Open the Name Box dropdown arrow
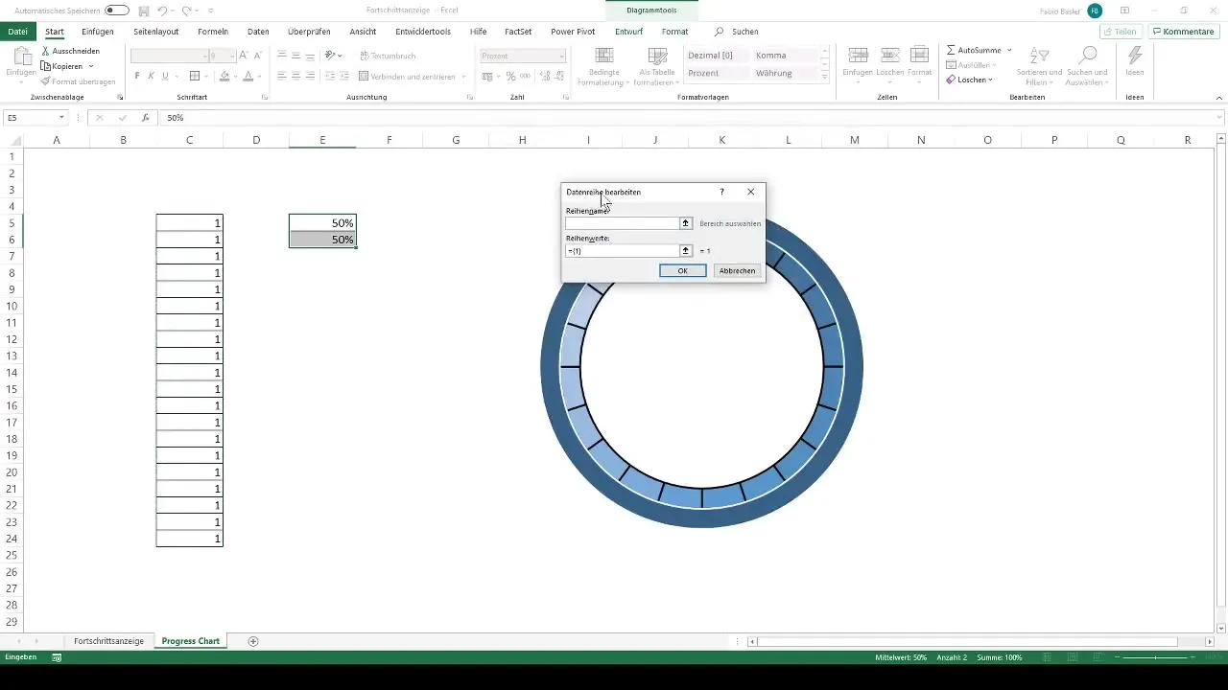The image size is (1228, 690). point(61,118)
